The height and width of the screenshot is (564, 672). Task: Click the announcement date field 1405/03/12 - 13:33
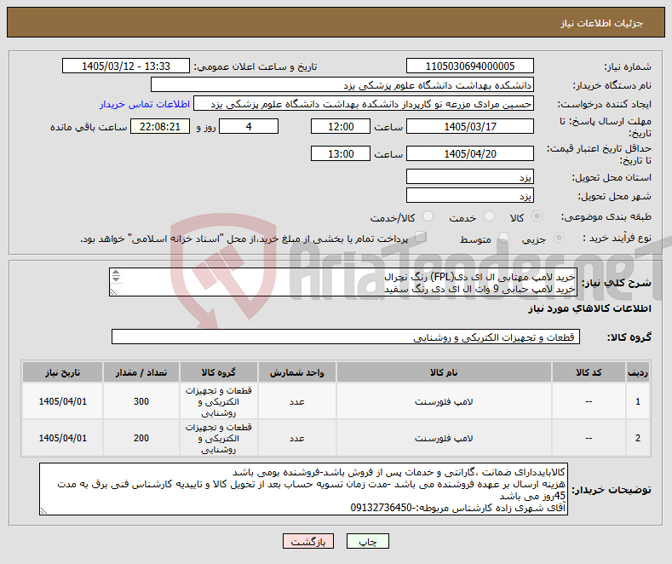(126, 66)
